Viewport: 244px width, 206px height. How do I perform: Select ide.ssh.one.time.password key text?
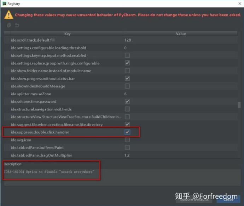pyautogui.click(x=34, y=102)
